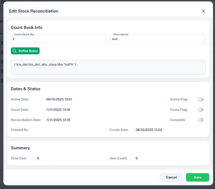Screen dimensions: 215x189
Task: Close the Edit Stock Reconciliation dialog
Action: point(203,11)
